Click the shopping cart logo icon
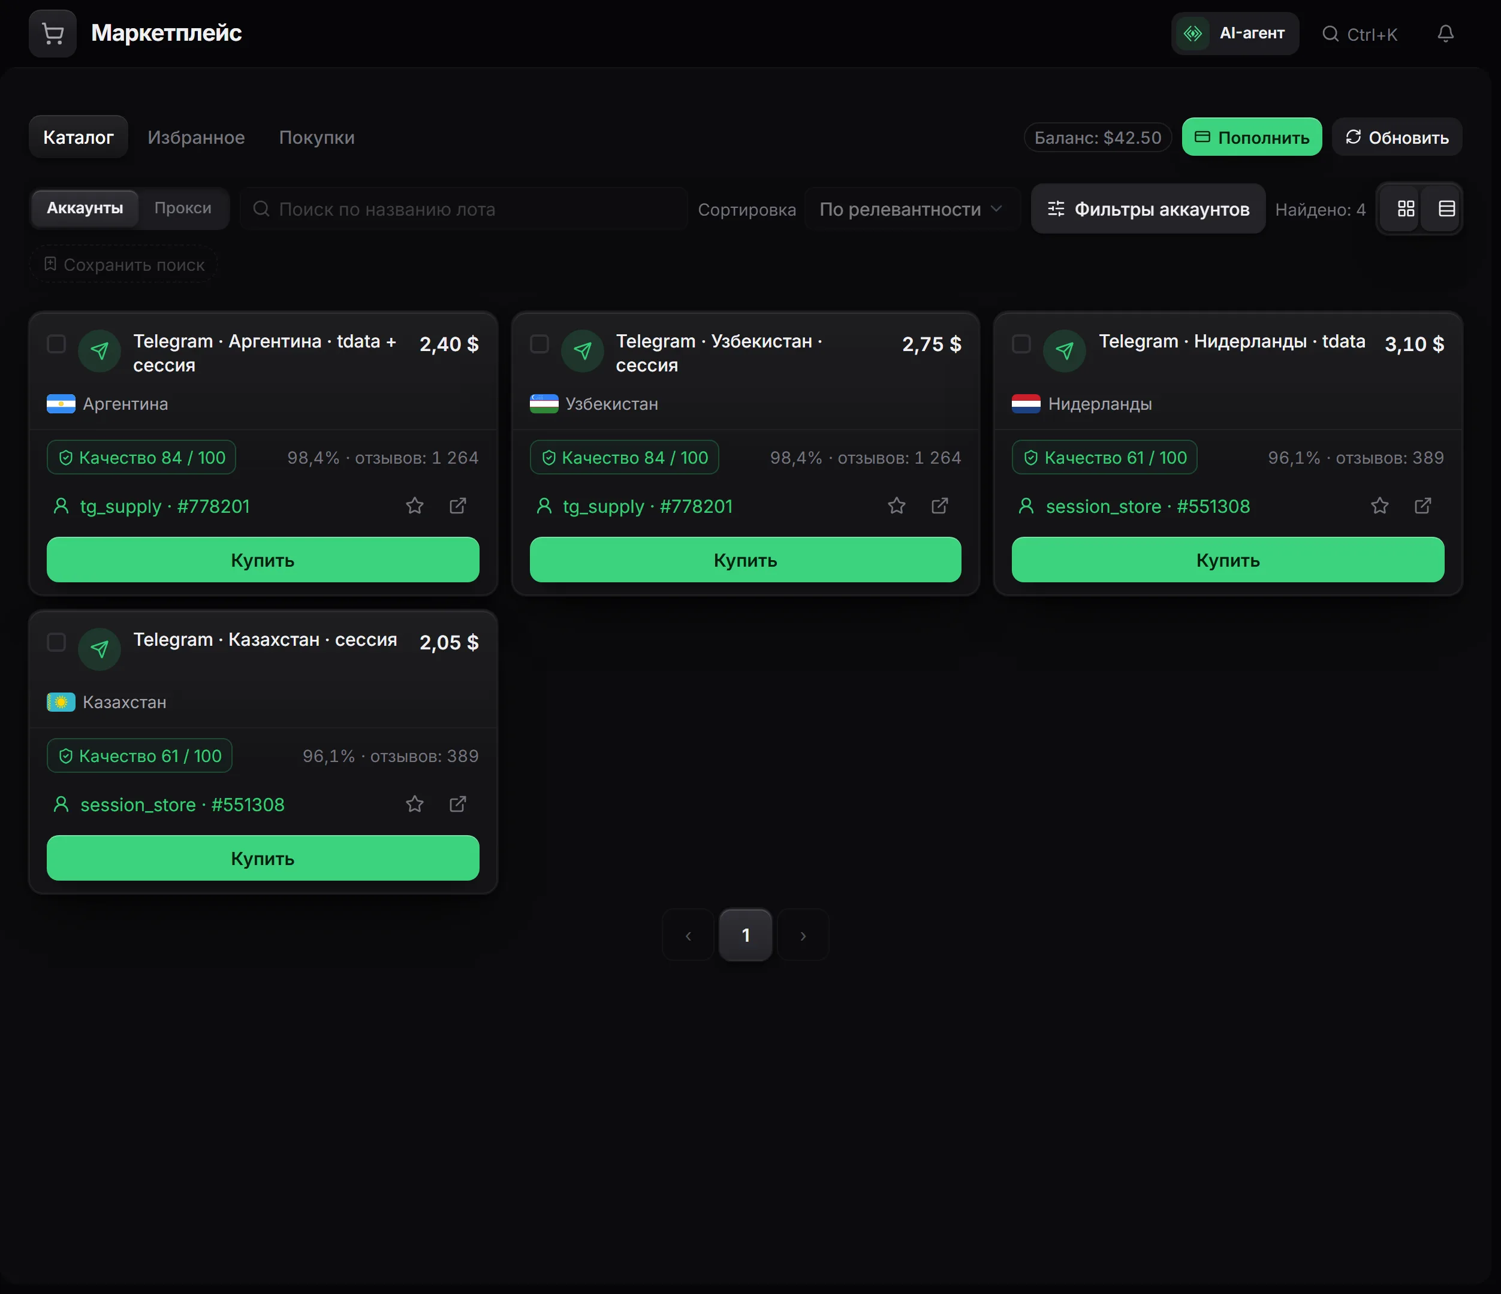The height and width of the screenshot is (1294, 1501). [x=53, y=34]
